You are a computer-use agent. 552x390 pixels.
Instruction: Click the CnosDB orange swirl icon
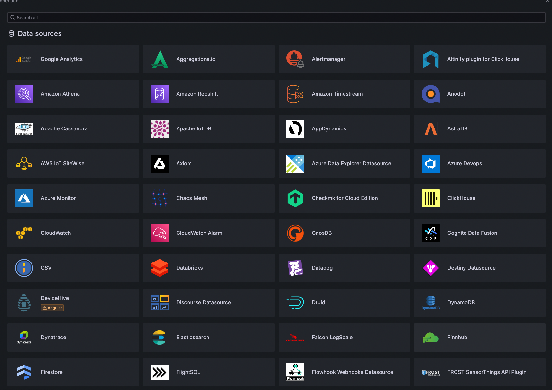[295, 233]
